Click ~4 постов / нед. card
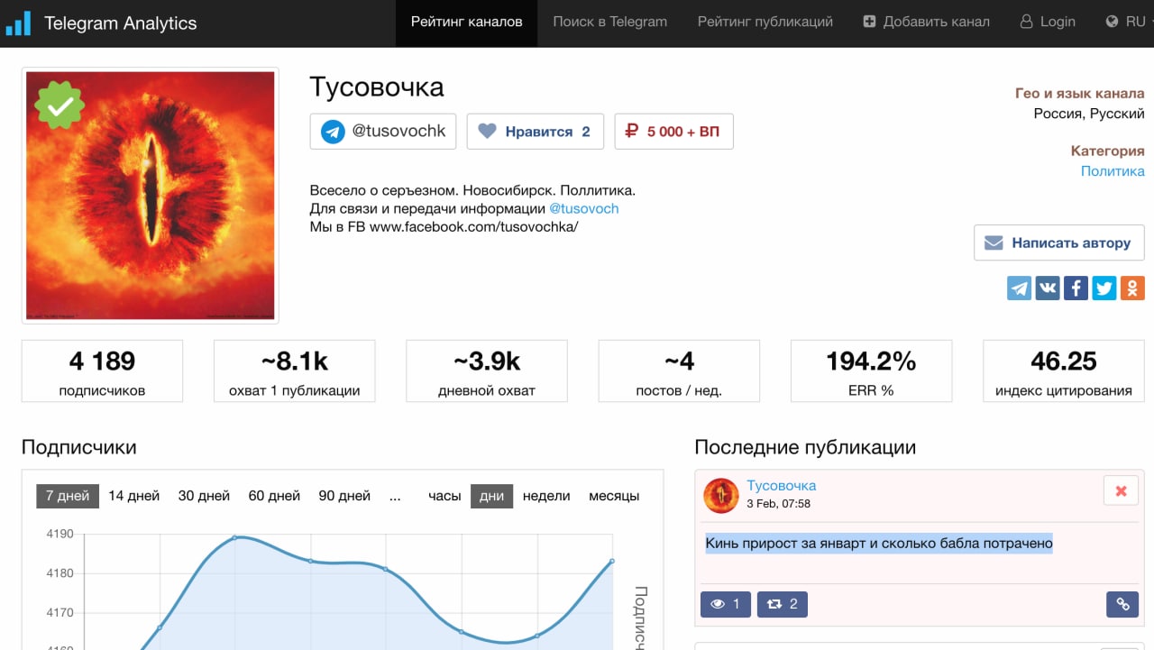Screen dimensions: 1154x650 coord(679,371)
